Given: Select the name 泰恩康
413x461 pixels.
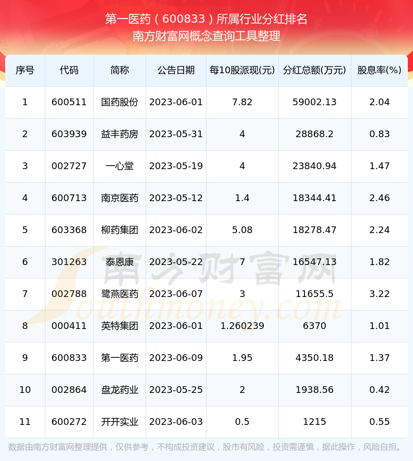Looking at the screenshot, I should click(120, 262).
